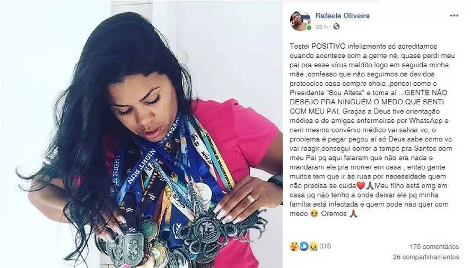The height and width of the screenshot is (268, 471).
Task: Click the globe public-visibility icon
Action: [x=336, y=26]
